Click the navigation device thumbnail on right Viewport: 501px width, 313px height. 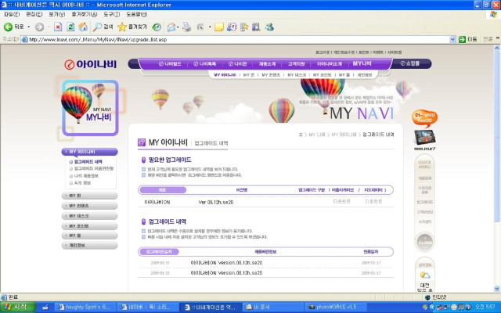424,138
